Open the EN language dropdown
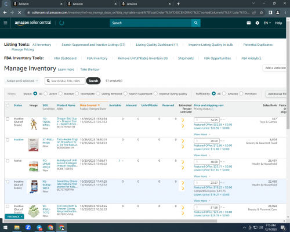This screenshot has width=290, height=232. pyautogui.click(x=267, y=23)
